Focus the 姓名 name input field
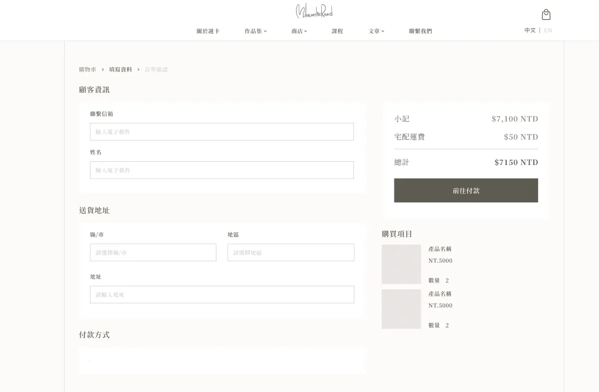This screenshot has width=599, height=392. [x=221, y=170]
